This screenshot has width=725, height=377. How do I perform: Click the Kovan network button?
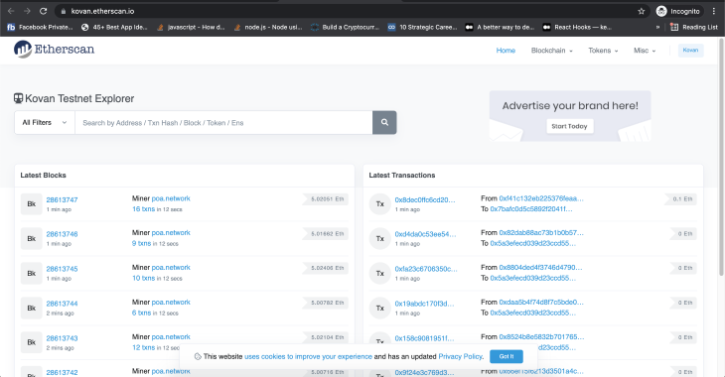tap(691, 50)
